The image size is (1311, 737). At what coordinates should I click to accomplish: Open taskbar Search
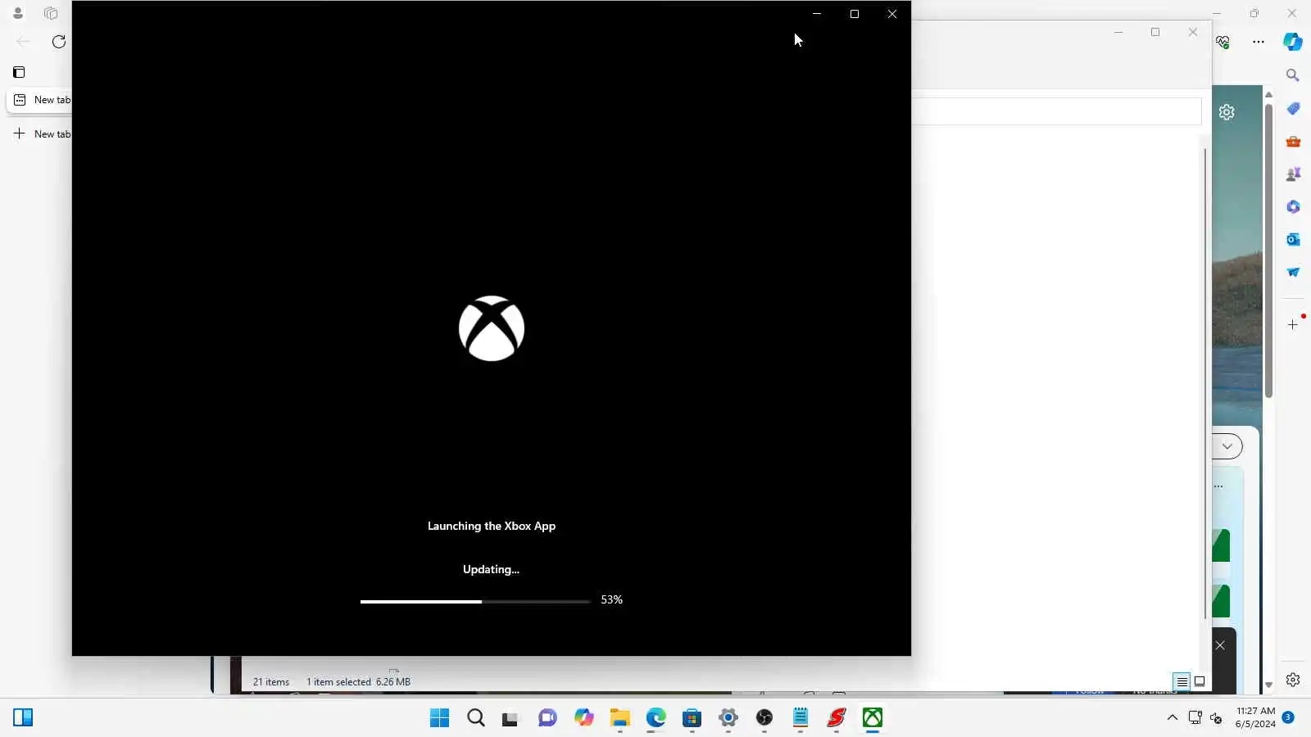tap(476, 718)
